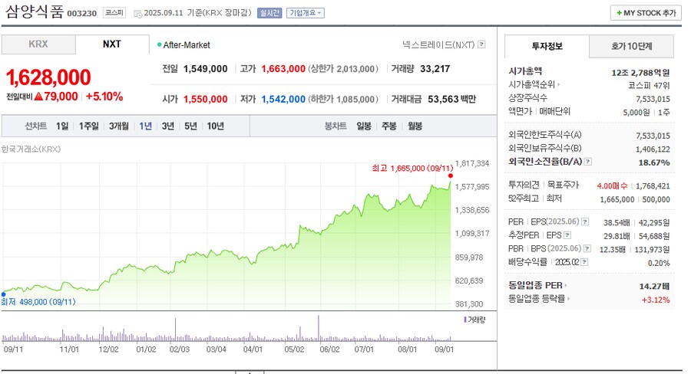Click the 52주최고 value 1,665,000
The height and width of the screenshot is (374, 691).
617,199
